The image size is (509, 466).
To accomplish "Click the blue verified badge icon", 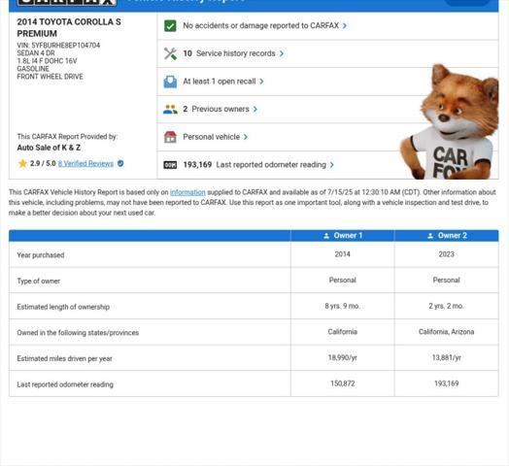I will click(x=120, y=163).
